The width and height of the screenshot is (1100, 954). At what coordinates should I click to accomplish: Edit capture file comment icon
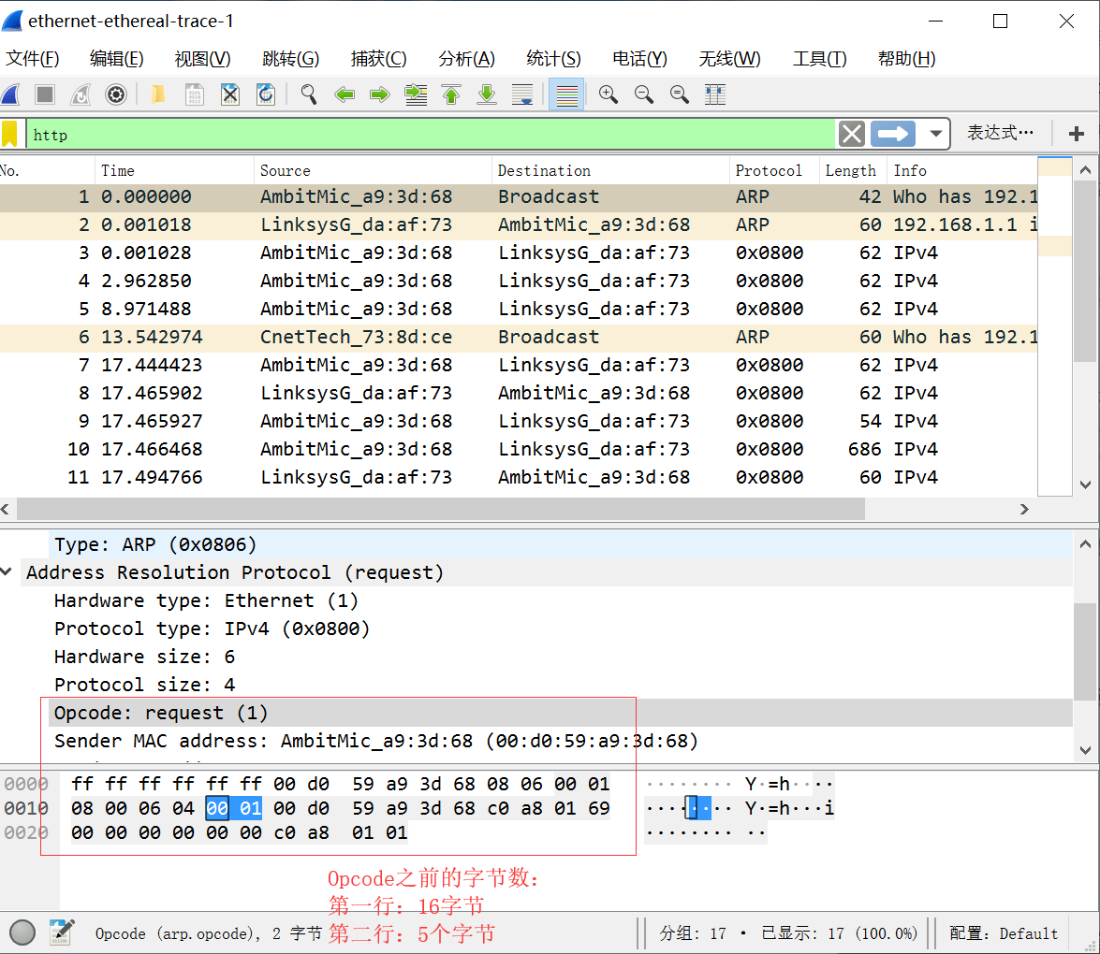(63, 932)
